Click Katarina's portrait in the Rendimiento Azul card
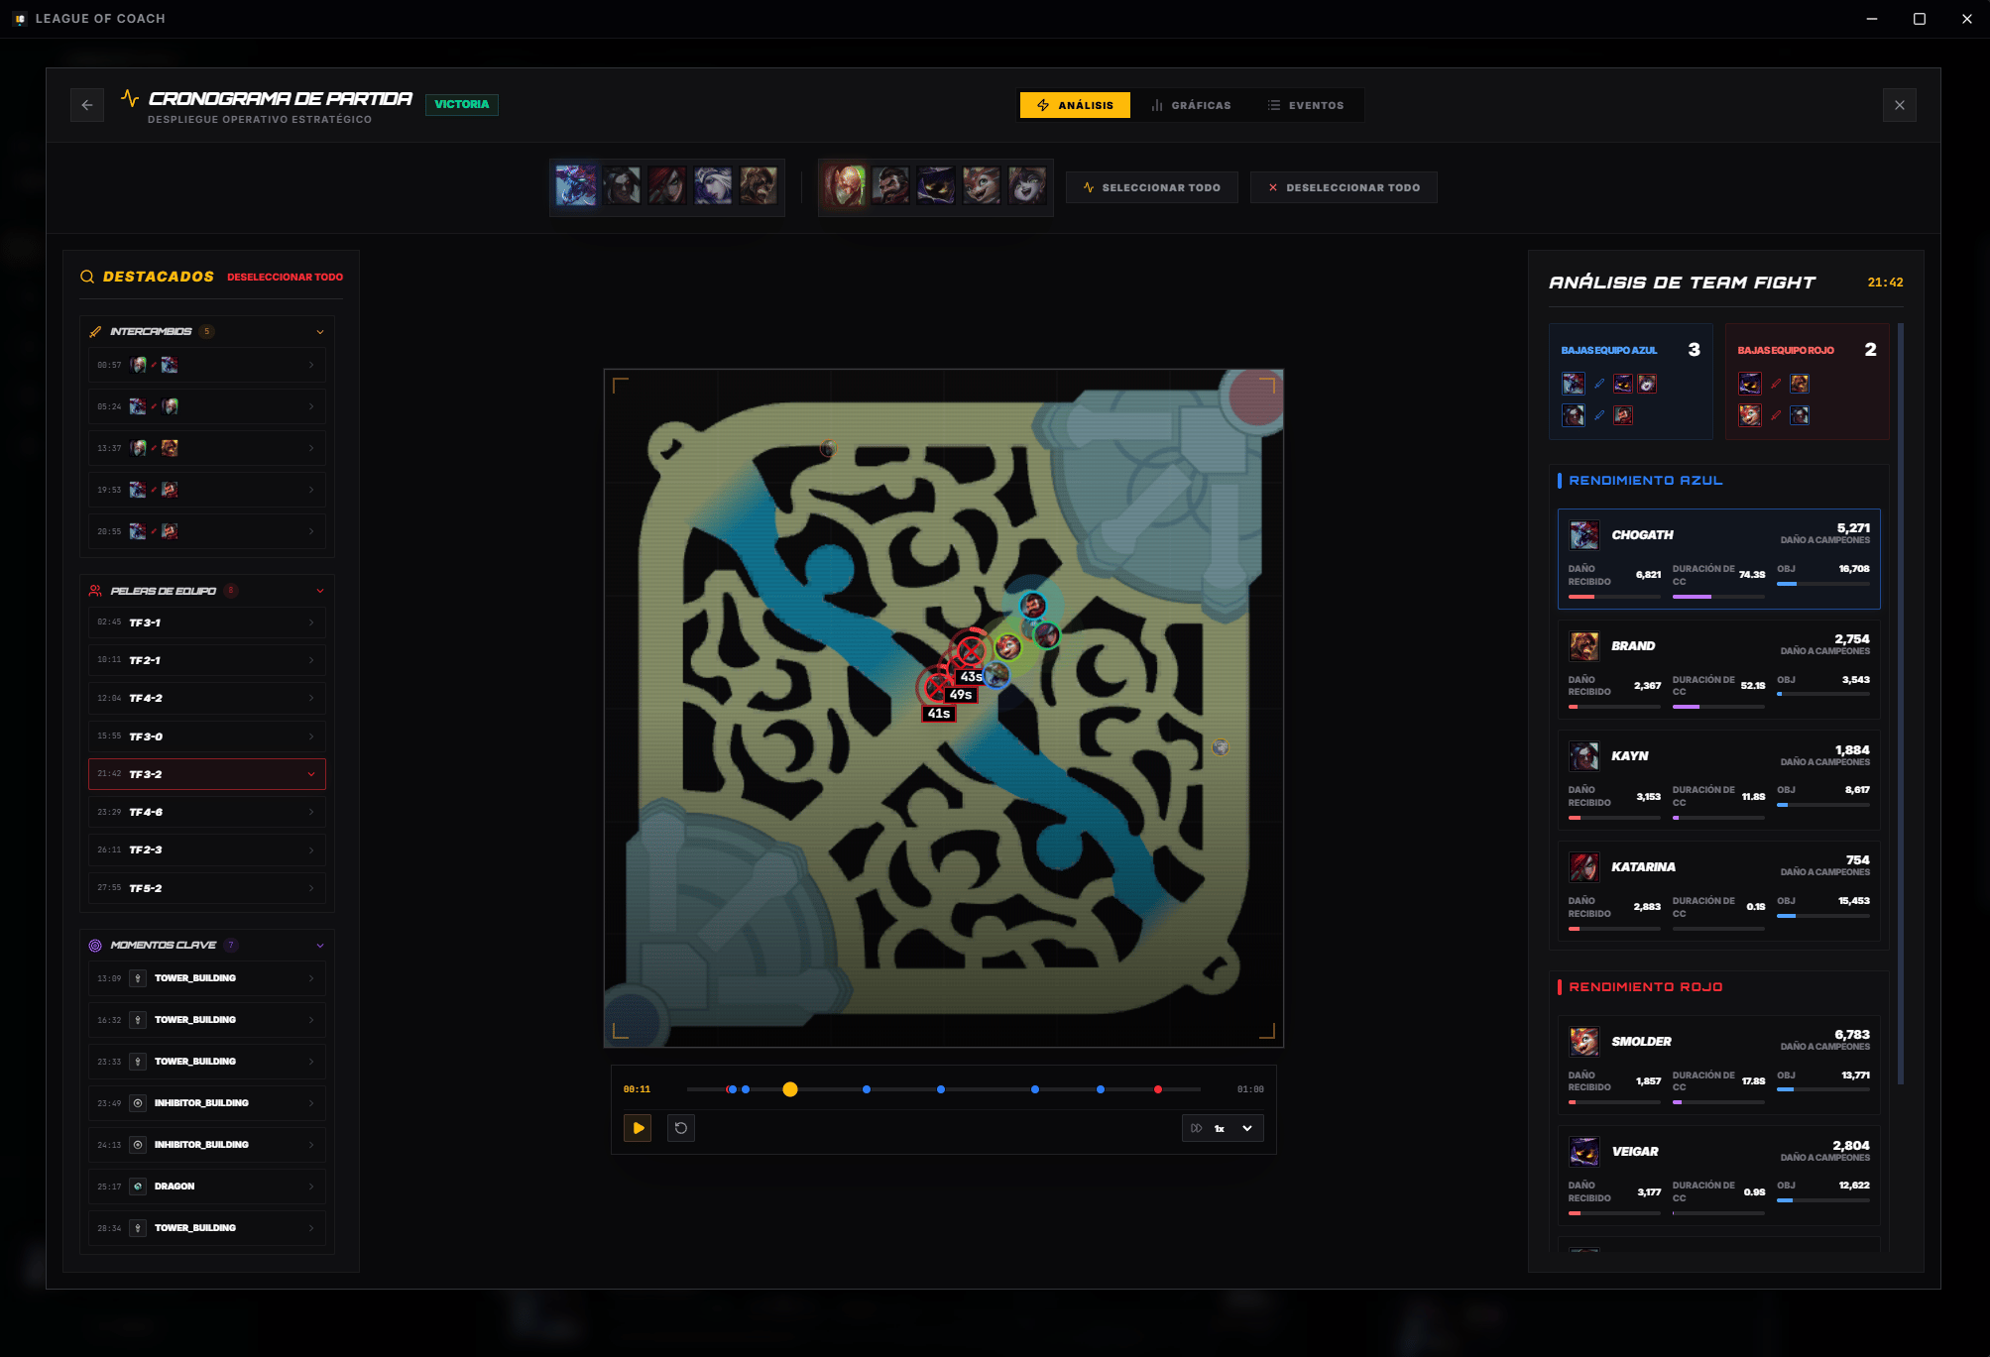Screen dimensions: 1990x1357 pos(1583,867)
